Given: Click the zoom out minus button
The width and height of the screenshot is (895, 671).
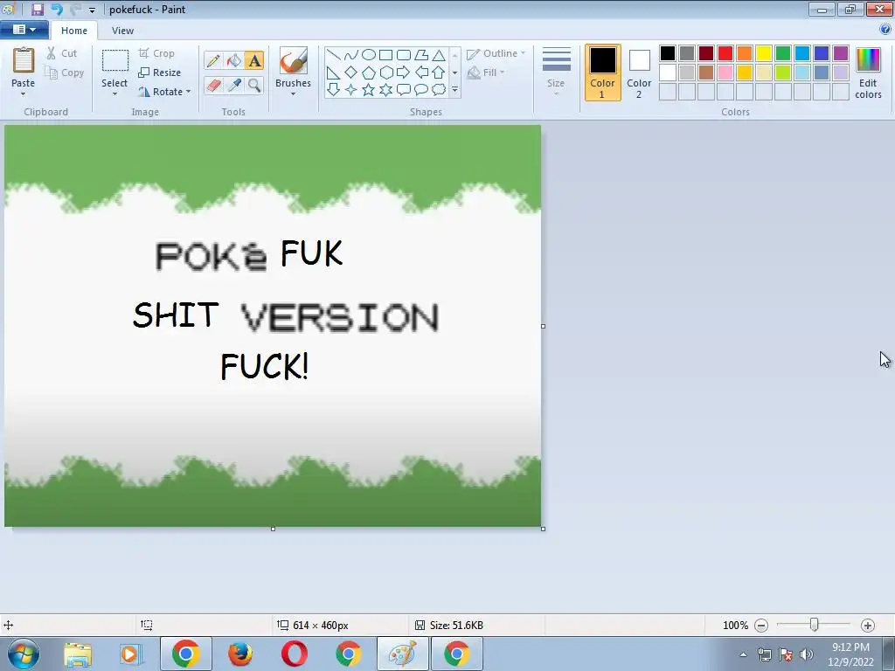Looking at the screenshot, I should point(761,626).
